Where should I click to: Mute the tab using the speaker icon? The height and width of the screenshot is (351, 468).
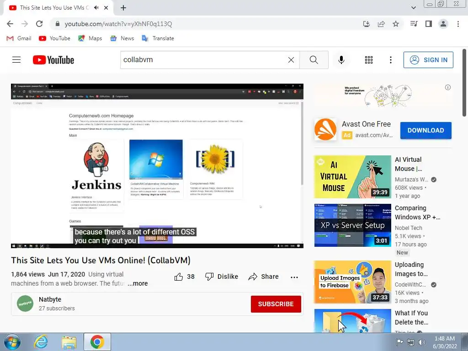tap(96, 8)
